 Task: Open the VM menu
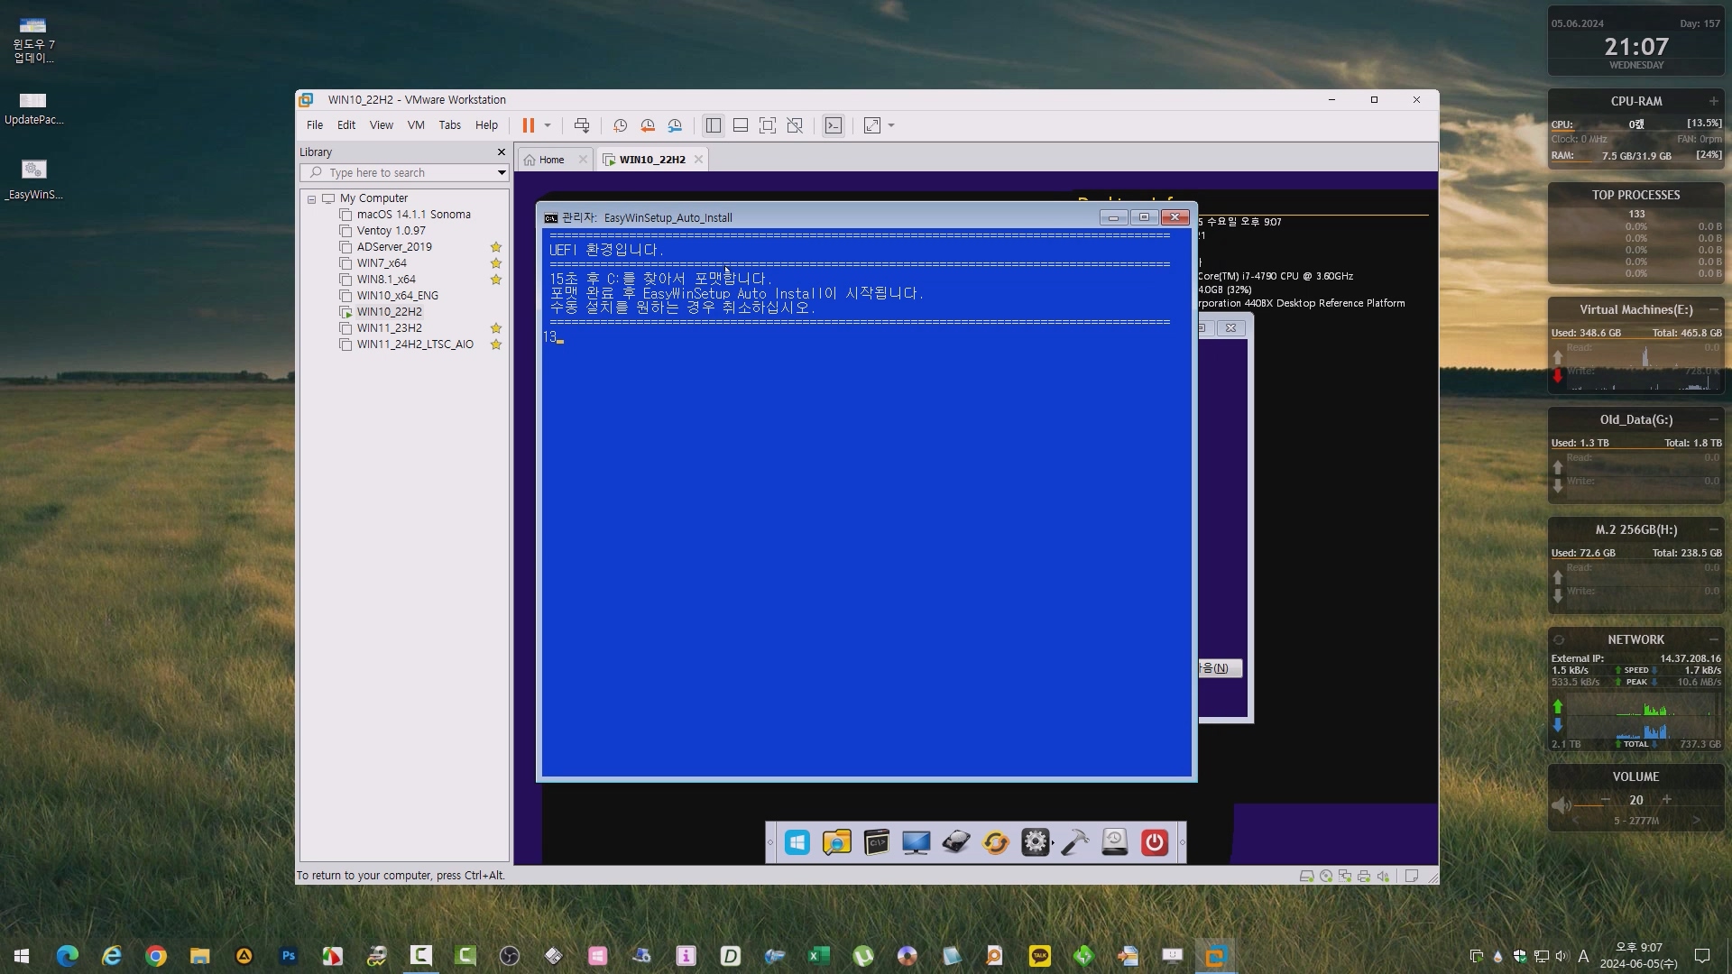click(x=416, y=125)
